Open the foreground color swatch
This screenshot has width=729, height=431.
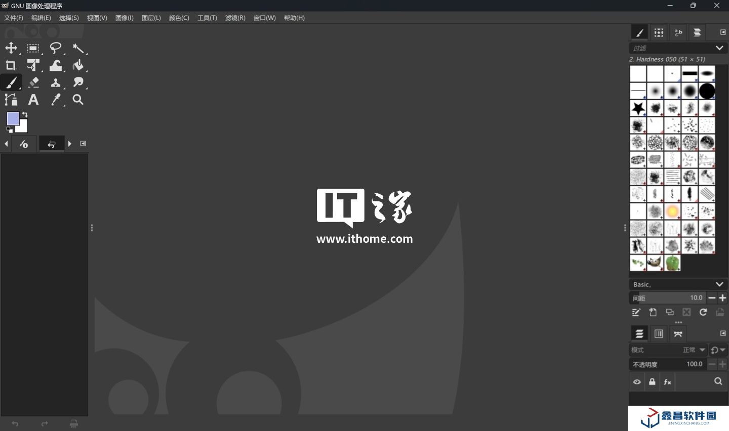13,119
